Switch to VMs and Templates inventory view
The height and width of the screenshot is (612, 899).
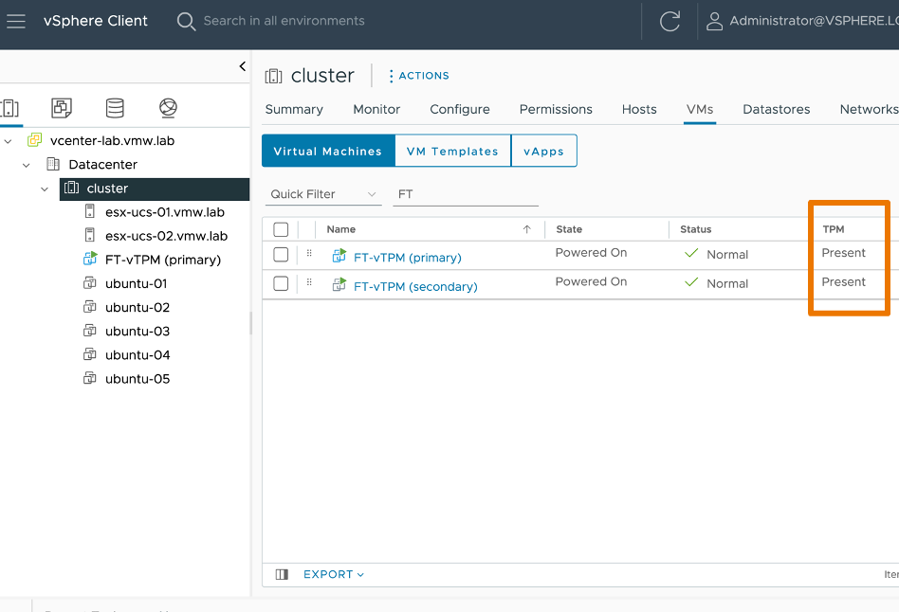click(x=62, y=108)
